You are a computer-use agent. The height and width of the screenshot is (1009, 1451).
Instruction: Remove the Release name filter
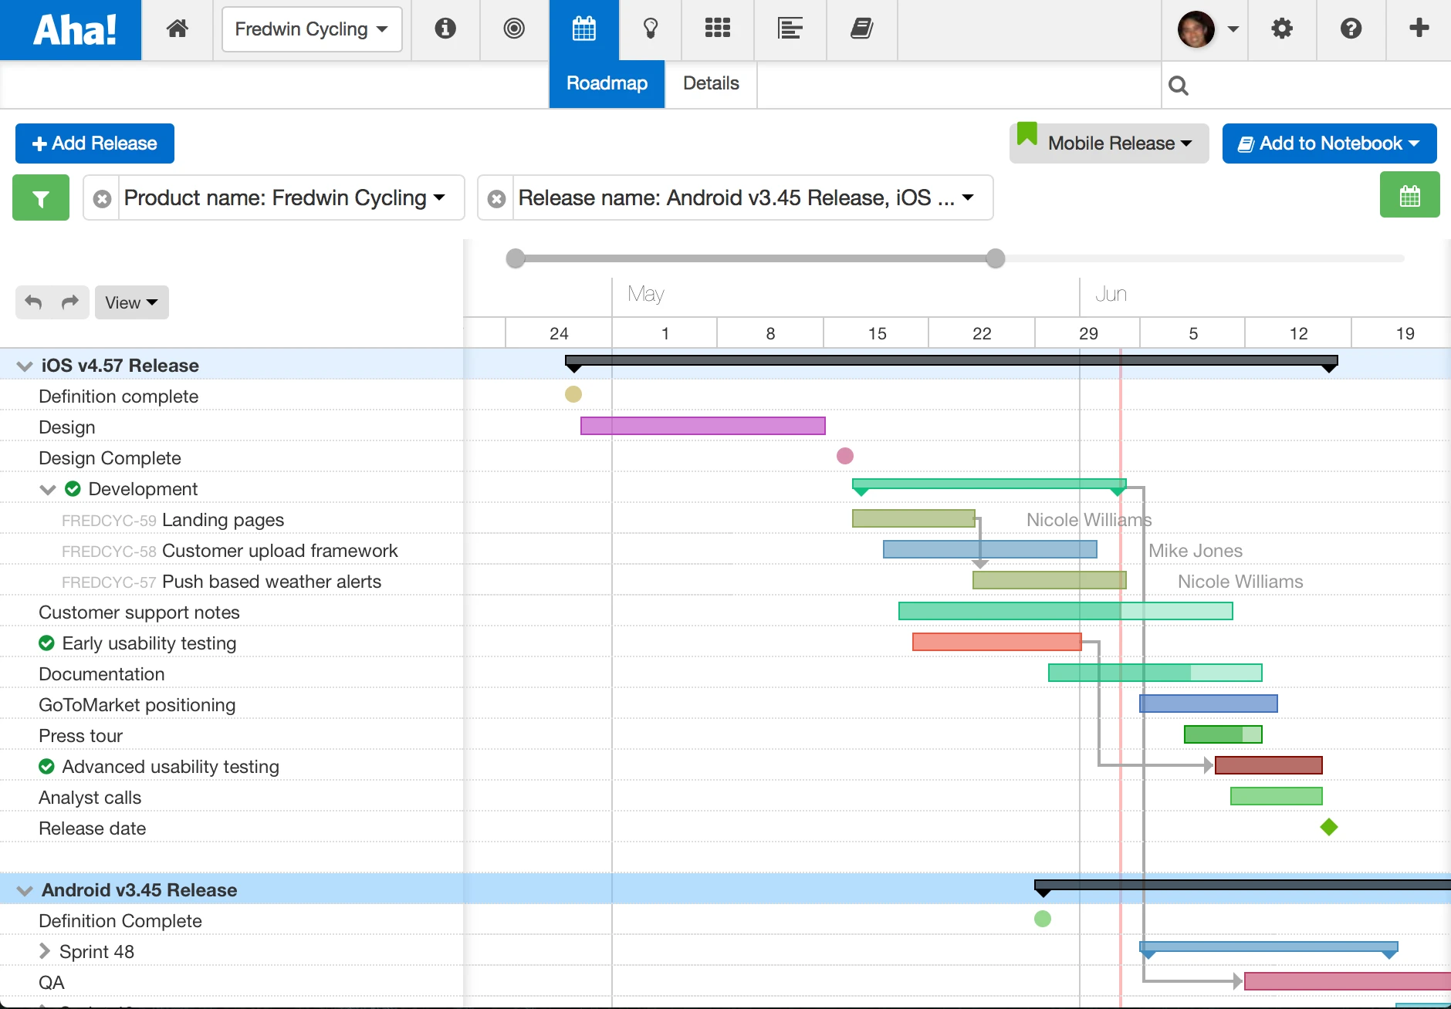coord(497,199)
